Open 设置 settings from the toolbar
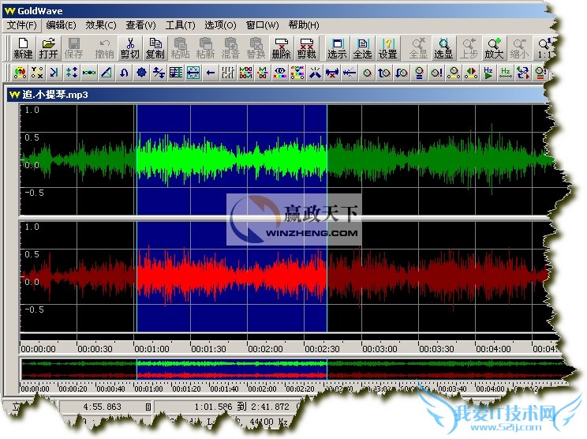Viewport: 587px width, 439px height. tap(388, 48)
